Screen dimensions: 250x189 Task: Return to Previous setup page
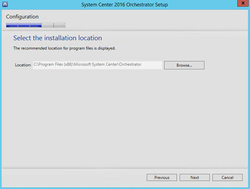tap(162, 178)
